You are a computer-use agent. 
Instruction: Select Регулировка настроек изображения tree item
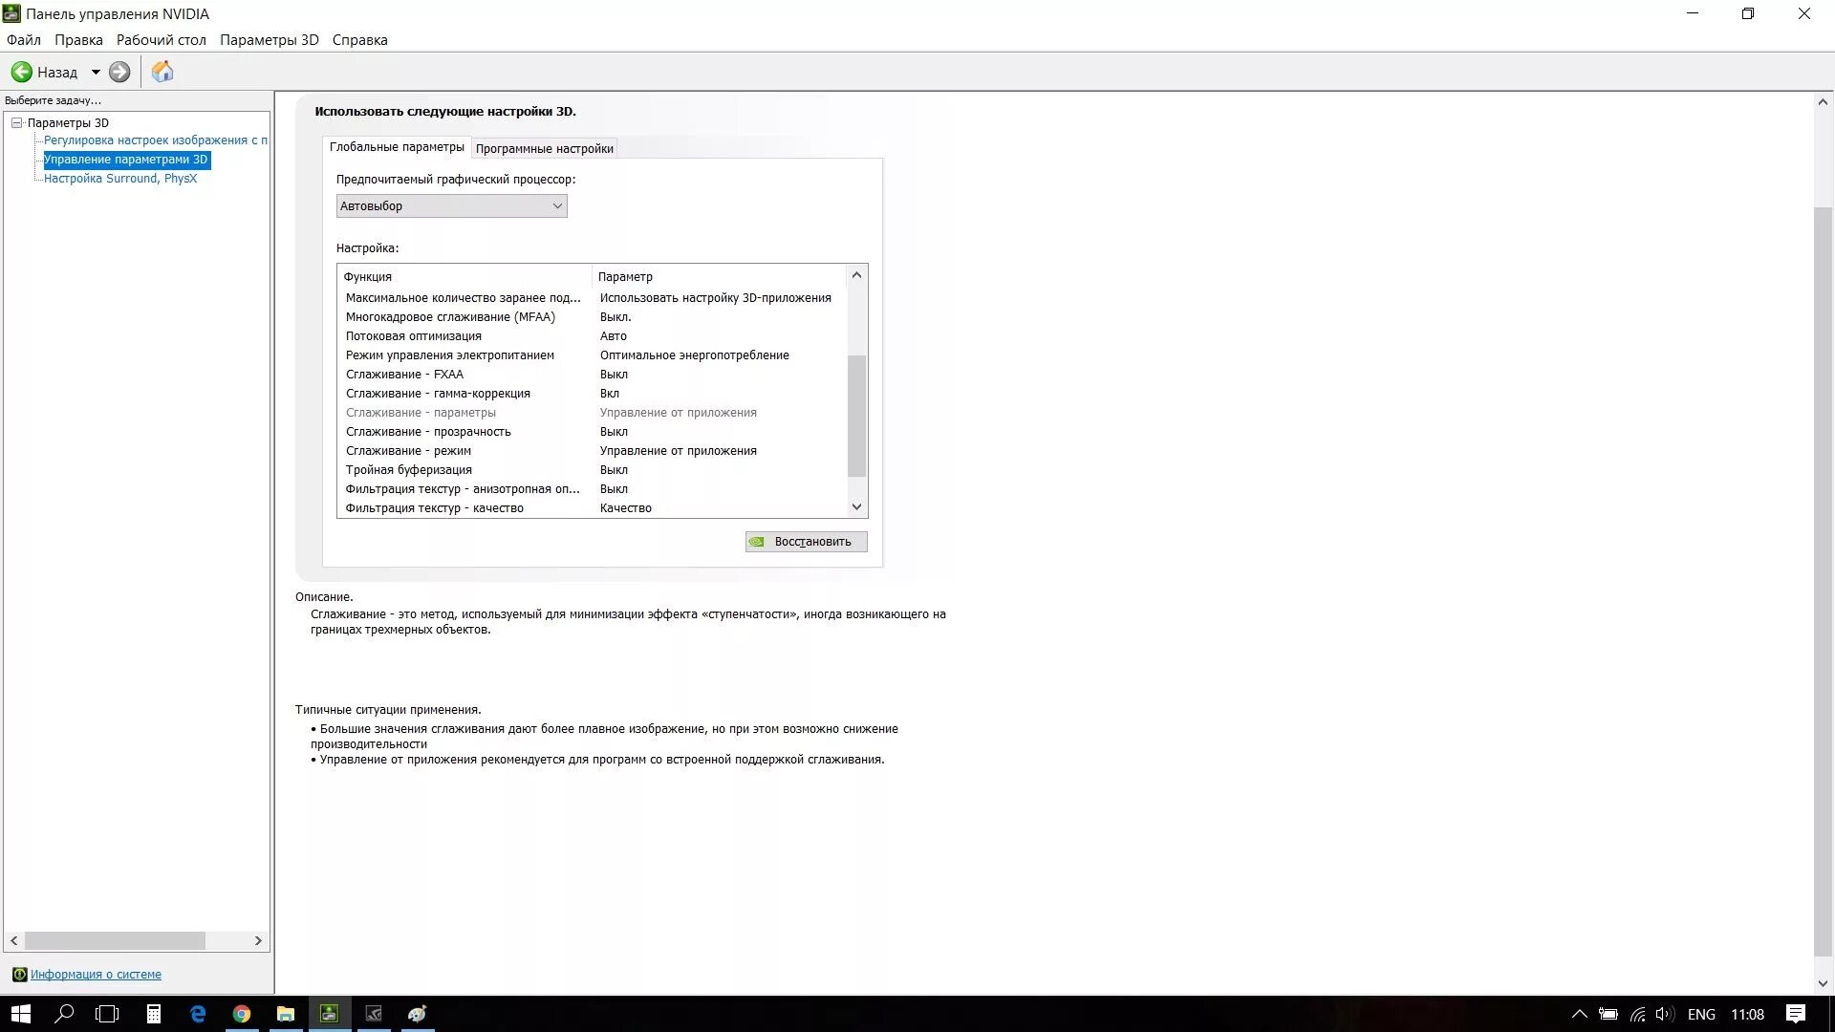[155, 140]
